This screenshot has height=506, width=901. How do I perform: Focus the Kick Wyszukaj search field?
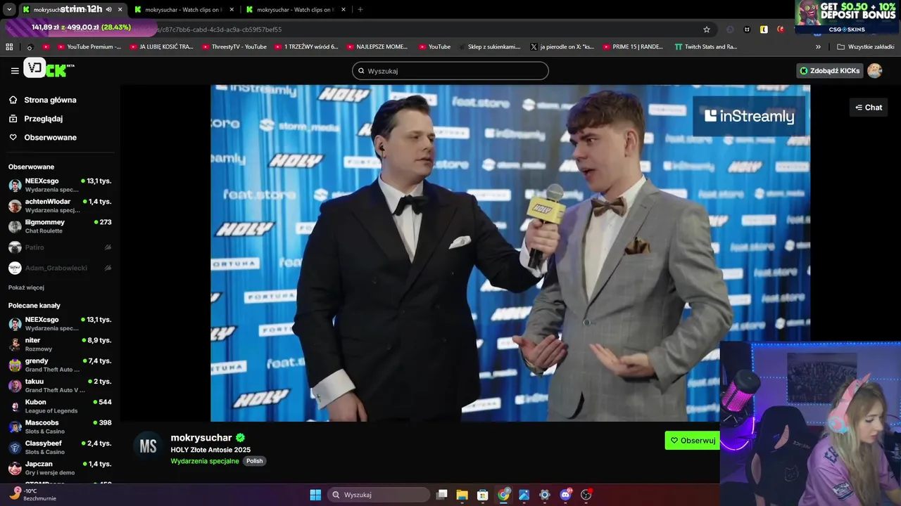tap(450, 71)
